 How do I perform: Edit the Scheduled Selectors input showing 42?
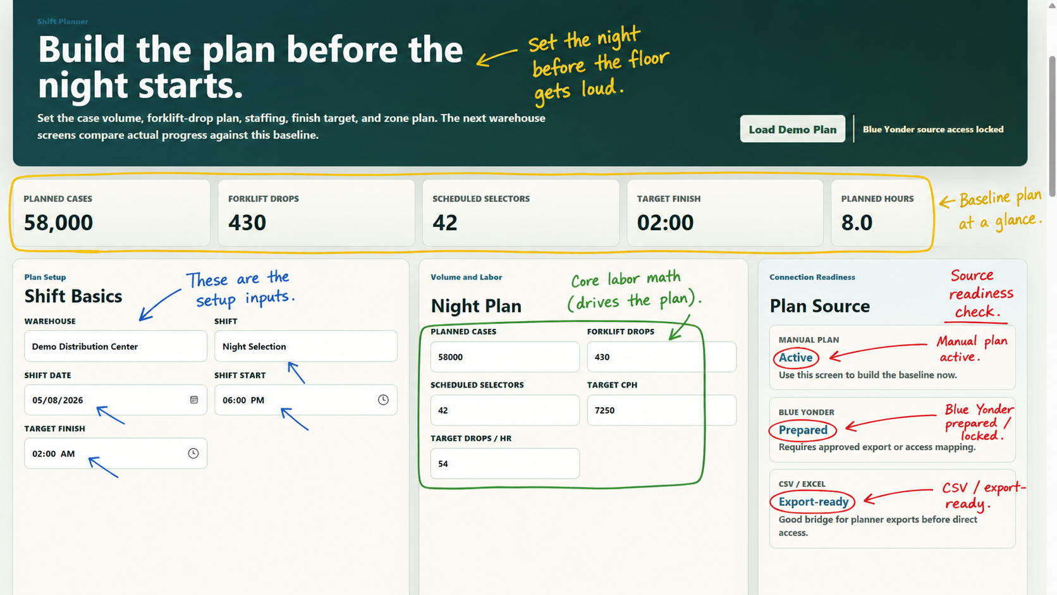point(505,410)
